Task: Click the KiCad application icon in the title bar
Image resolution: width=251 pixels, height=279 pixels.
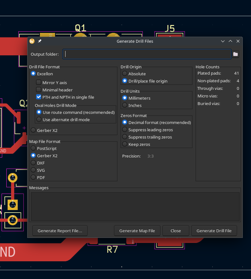Action: [32, 41]
